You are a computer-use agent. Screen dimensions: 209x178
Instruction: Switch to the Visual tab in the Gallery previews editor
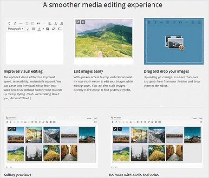[x=89, y=118]
